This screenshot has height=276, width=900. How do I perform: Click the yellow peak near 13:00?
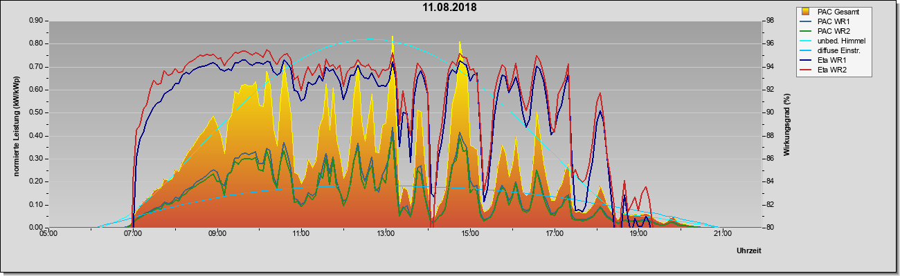393,37
